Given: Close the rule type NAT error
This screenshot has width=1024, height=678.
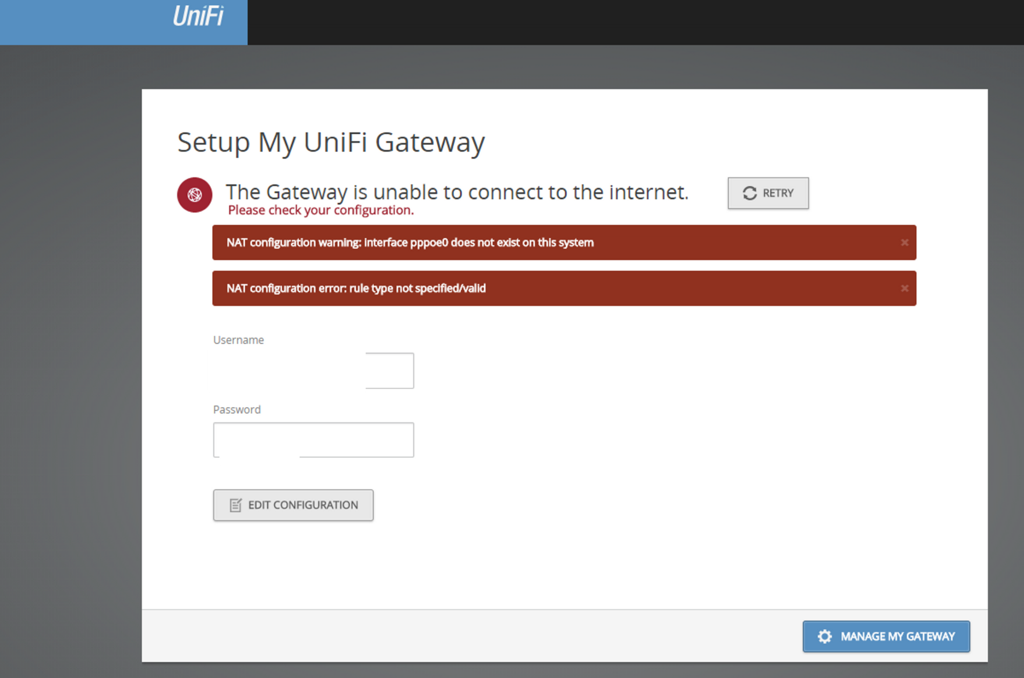Looking at the screenshot, I should 904,288.
